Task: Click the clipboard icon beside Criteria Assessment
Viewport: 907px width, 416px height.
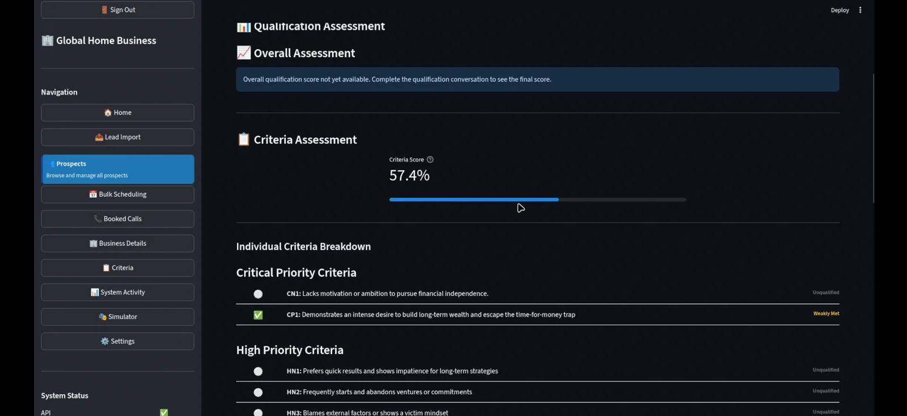Action: point(244,139)
